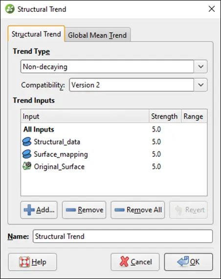Select the Structural Trend tab
This screenshot has width=221, height=279.
36,34
